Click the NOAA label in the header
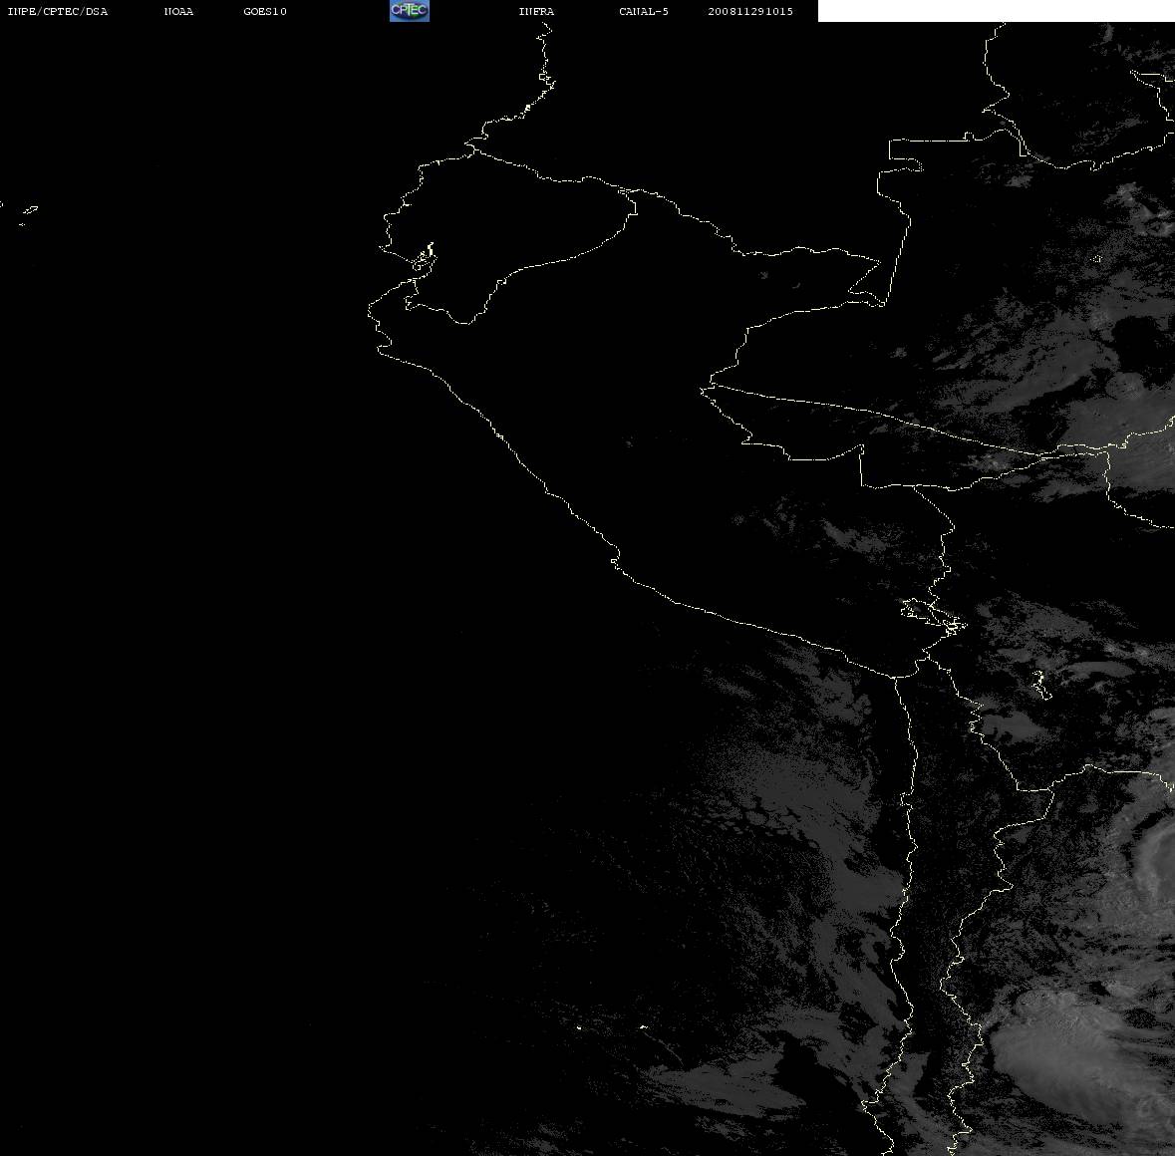 (x=178, y=11)
